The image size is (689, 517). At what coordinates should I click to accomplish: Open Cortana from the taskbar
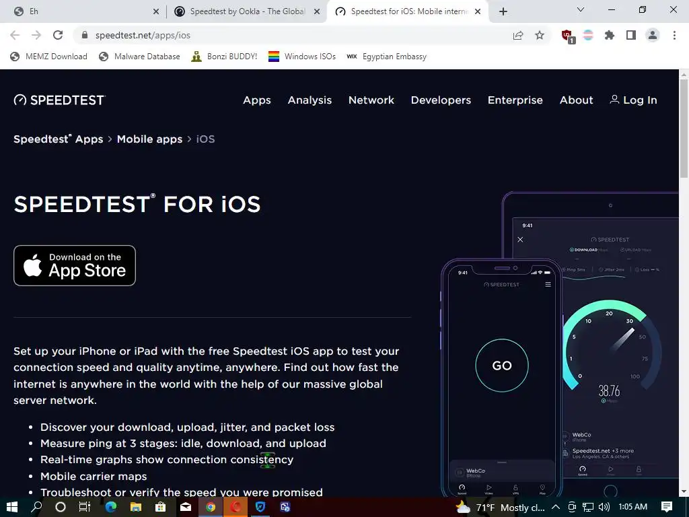click(x=61, y=507)
